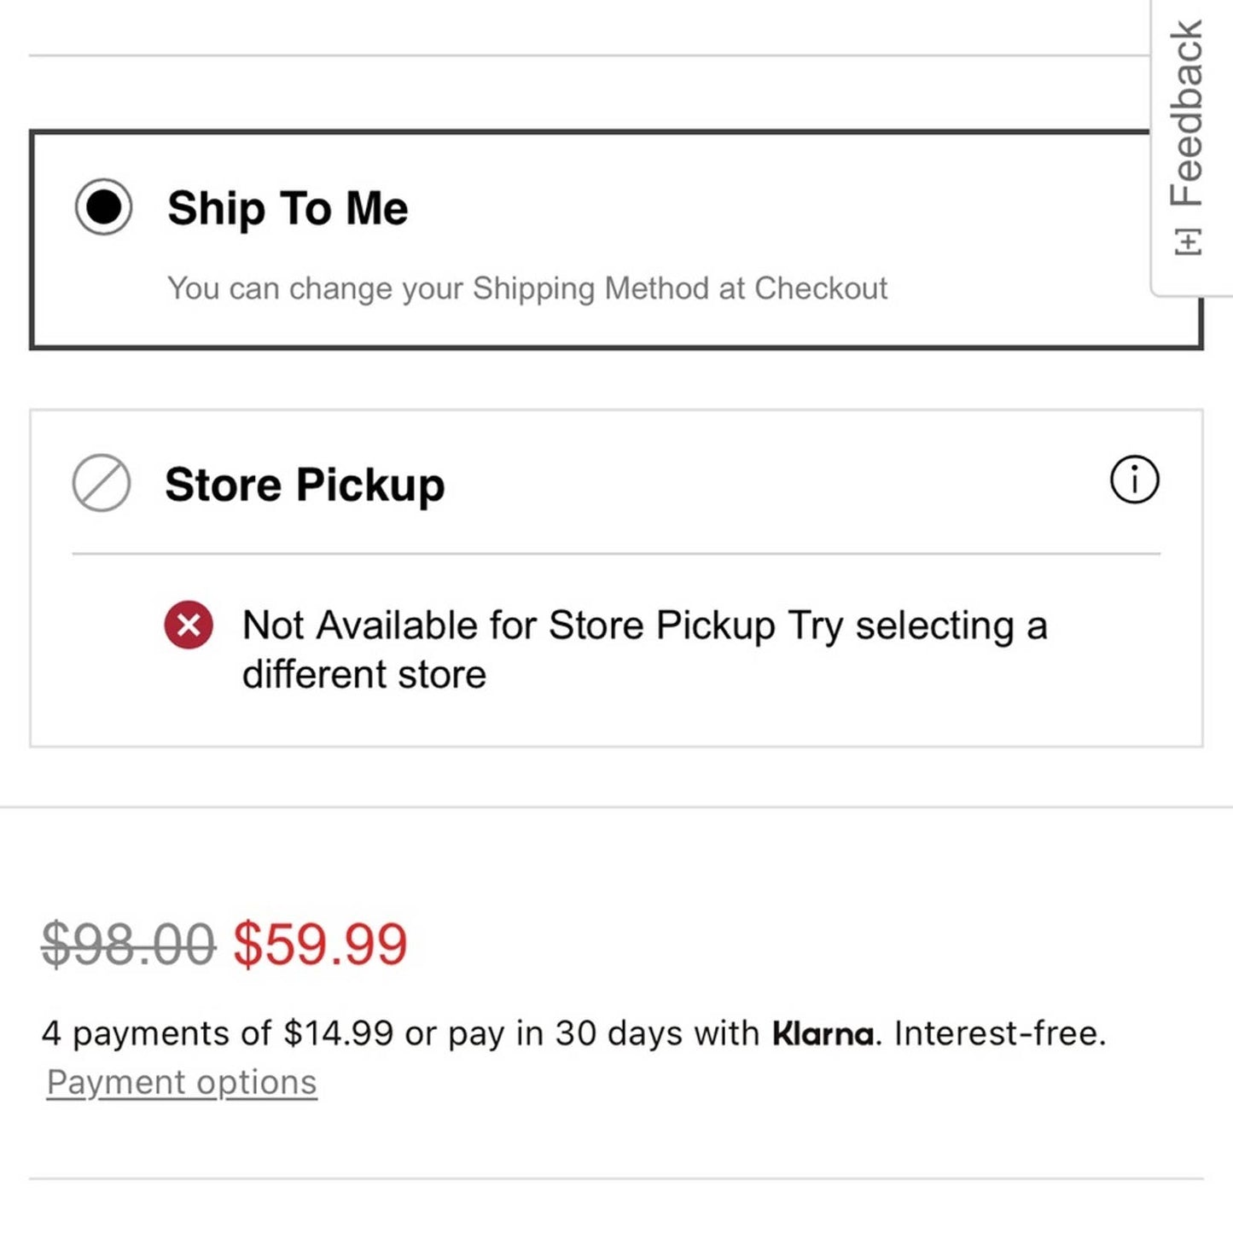Click the "Interest-free" text
This screenshot has height=1233, width=1233.
point(999,1034)
